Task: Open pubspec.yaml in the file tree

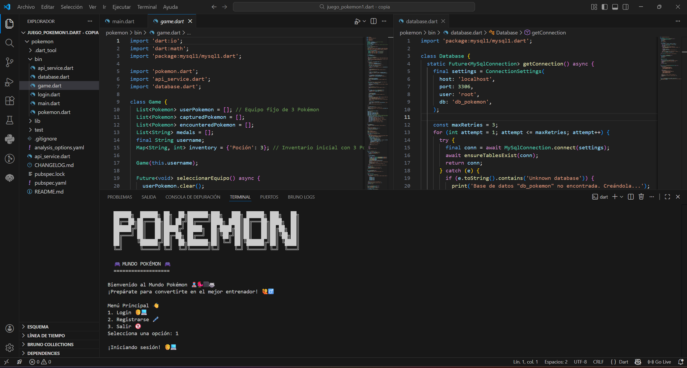Action: point(59,183)
